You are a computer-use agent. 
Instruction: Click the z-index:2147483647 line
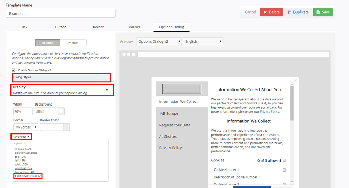(x=28, y=176)
